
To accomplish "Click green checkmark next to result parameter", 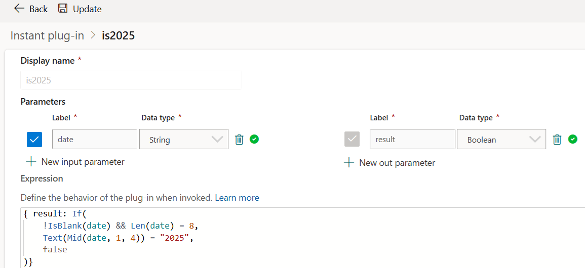I will tap(572, 139).
